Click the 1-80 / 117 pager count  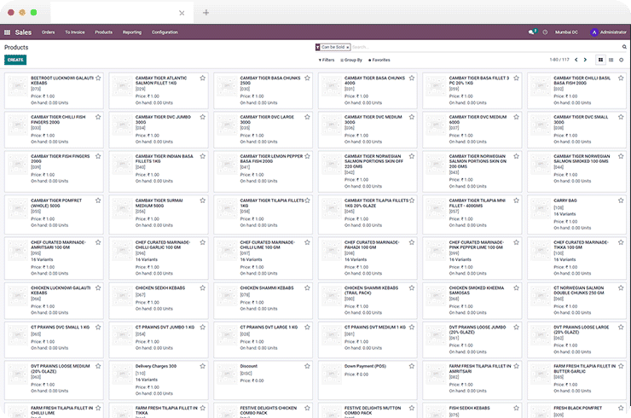pyautogui.click(x=559, y=60)
